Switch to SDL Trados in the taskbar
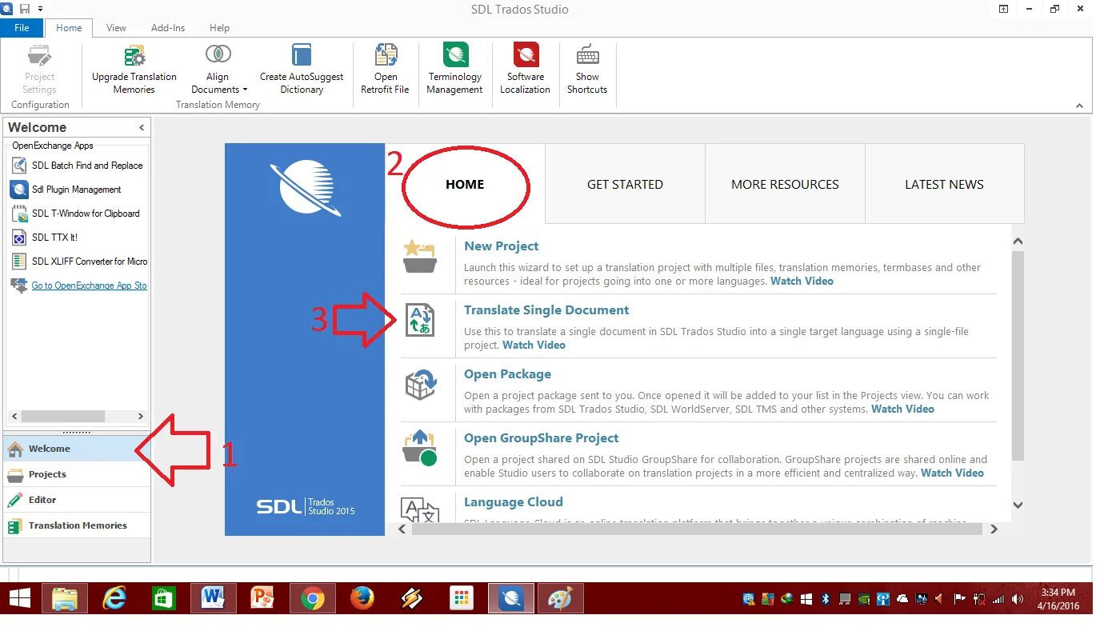The height and width of the screenshot is (635, 1104). (x=510, y=598)
